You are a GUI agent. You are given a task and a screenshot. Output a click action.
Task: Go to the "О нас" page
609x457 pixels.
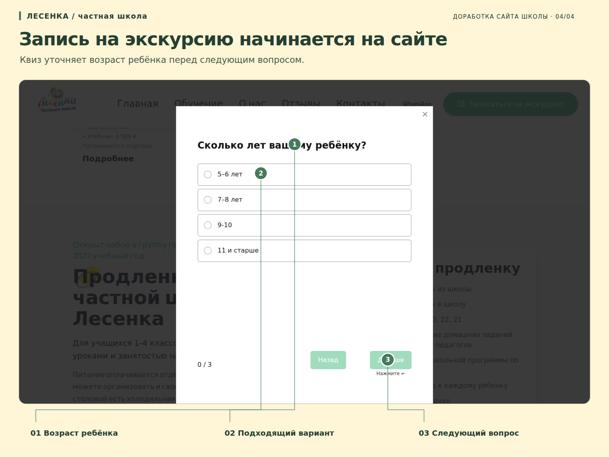[x=252, y=103]
